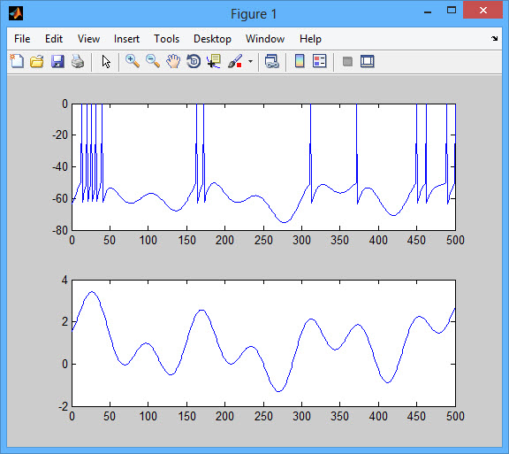Select the Brush data tool
Viewport: 509px width, 454px height.
click(235, 61)
